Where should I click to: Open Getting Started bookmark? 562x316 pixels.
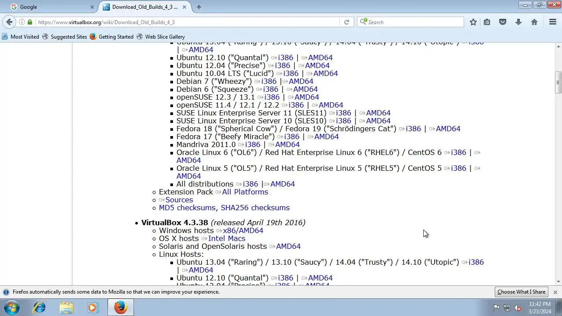(x=112, y=37)
